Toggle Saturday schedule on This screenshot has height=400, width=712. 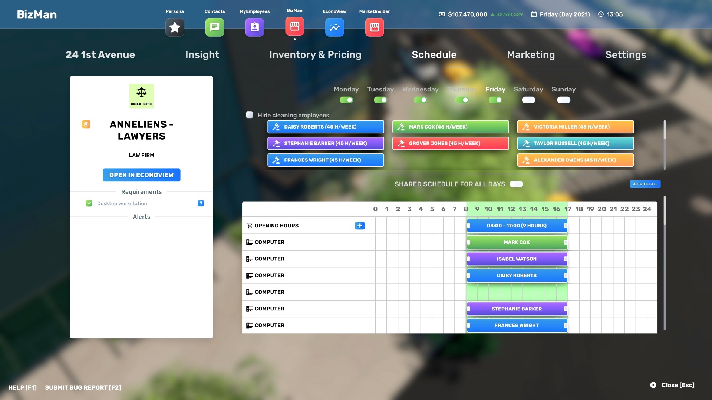528,100
